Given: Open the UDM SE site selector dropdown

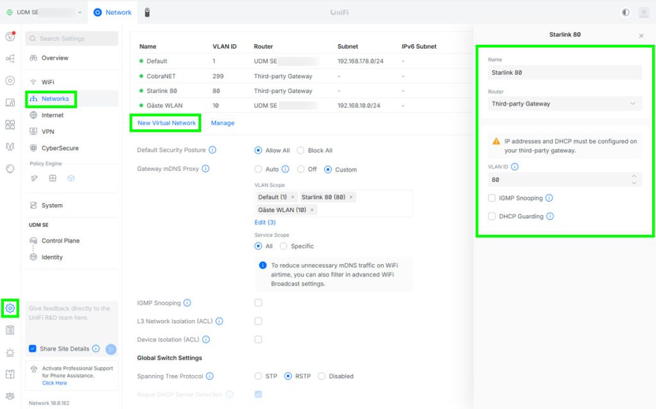Looking at the screenshot, I should coord(45,12).
